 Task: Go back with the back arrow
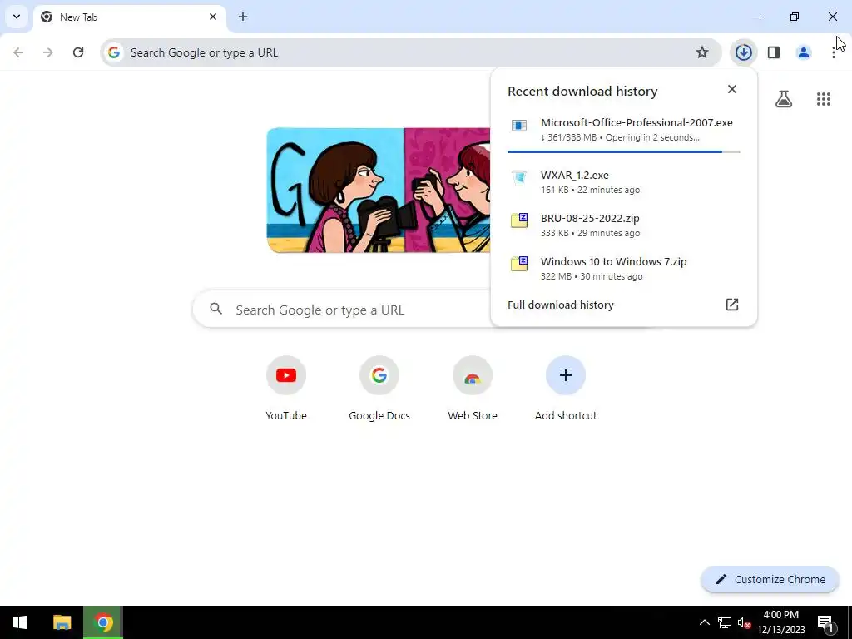click(18, 52)
